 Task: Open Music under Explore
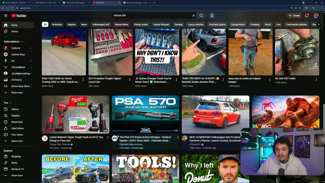pos(18,163)
